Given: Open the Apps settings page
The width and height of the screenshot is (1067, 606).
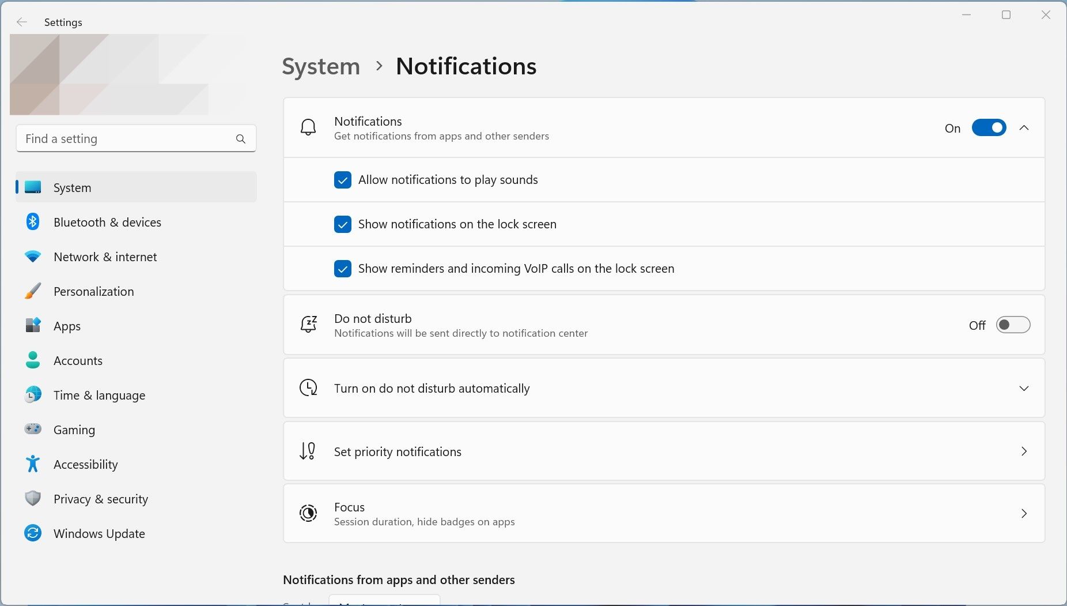Looking at the screenshot, I should [x=136, y=326].
